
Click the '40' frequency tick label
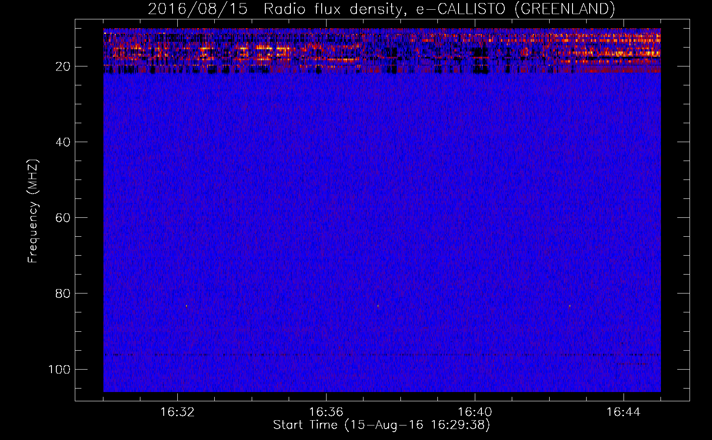63,142
